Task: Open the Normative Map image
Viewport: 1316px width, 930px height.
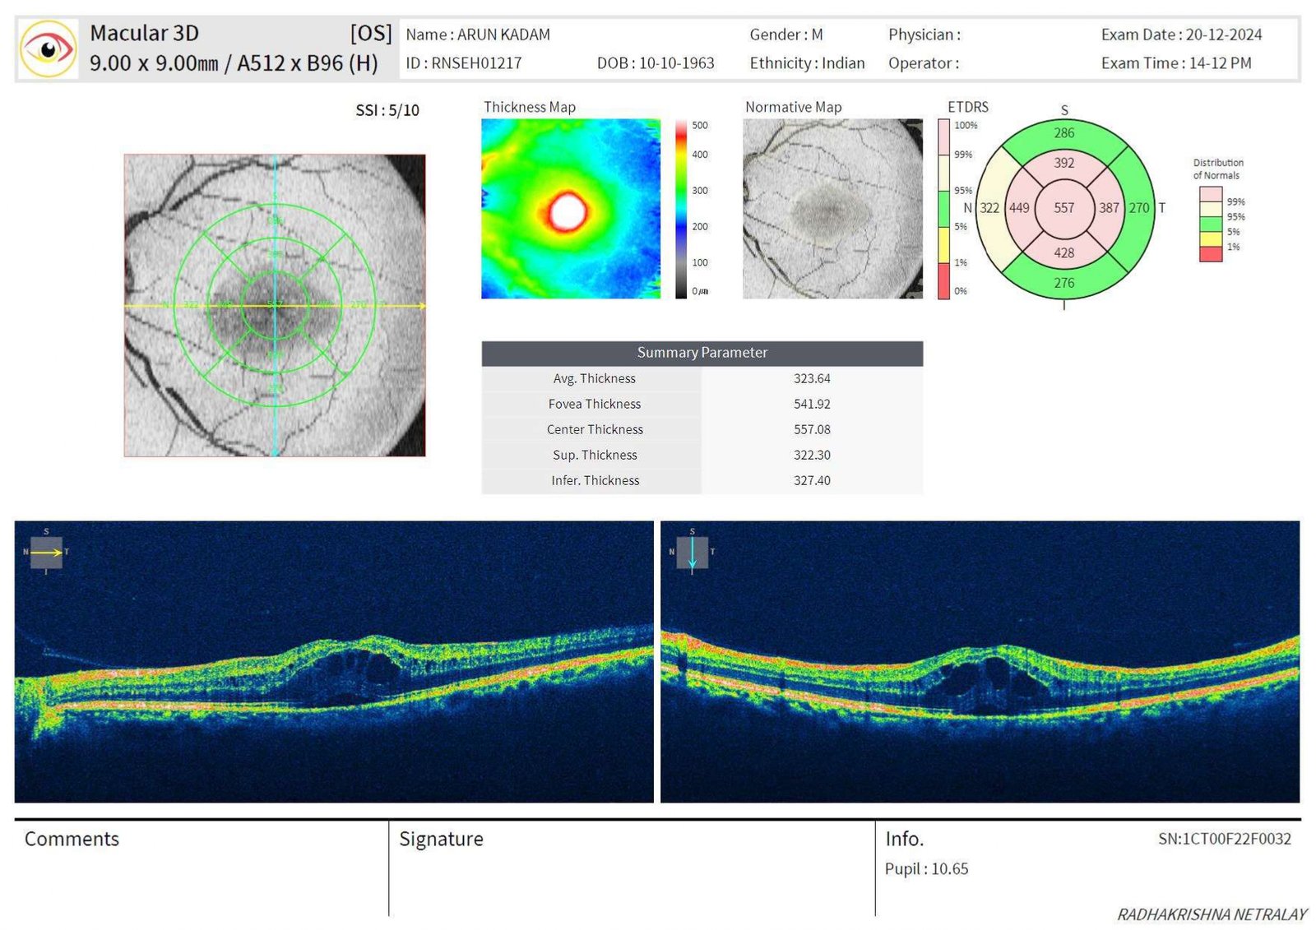Action: [832, 209]
